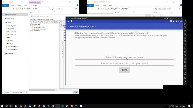
Task: Click the Nox Android back button icon
Action: coord(185,74)
